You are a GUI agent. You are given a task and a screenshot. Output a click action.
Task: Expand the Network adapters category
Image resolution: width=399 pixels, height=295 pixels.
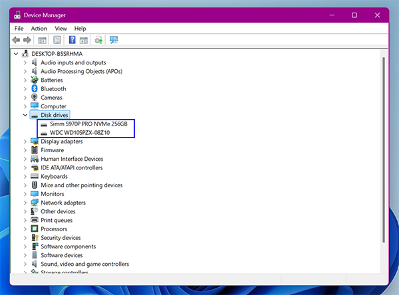[x=25, y=203]
